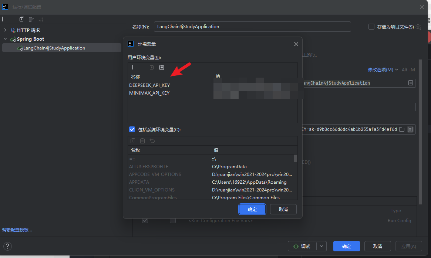Confirm environment variables dialog with 确定
The image size is (431, 258).
click(x=252, y=209)
